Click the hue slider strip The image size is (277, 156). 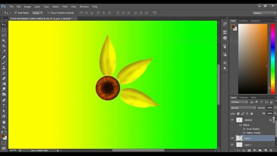click(273, 59)
